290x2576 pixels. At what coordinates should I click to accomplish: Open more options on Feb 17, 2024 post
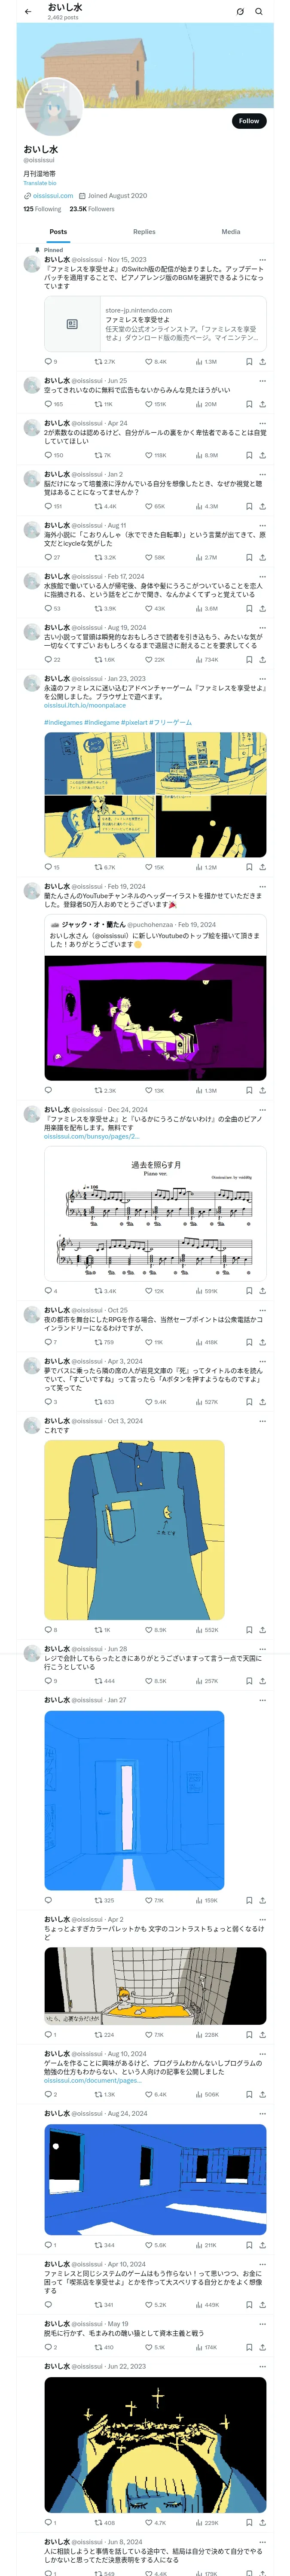tap(262, 576)
